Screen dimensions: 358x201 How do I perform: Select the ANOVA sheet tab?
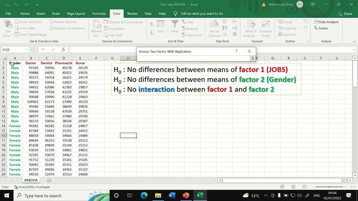tap(31, 180)
